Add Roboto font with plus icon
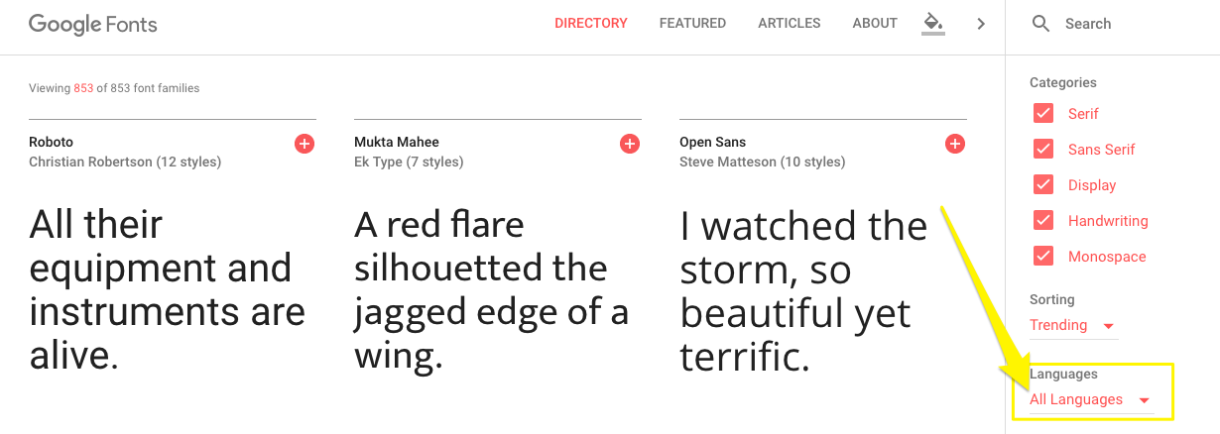The width and height of the screenshot is (1220, 434). 305,144
